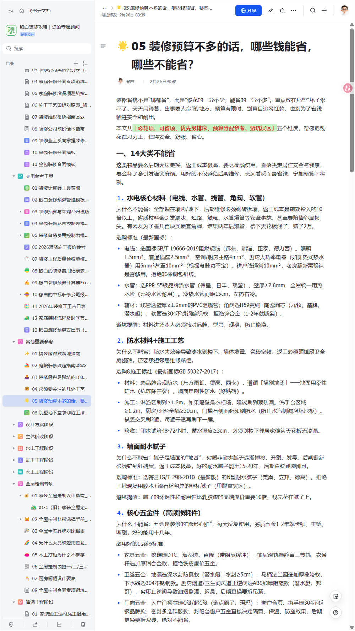
Task: Click the share arrow icon at the sidebar bottom
Action: click(x=35, y=624)
